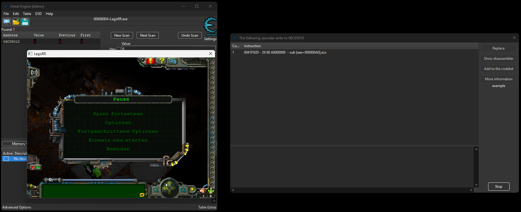This screenshot has height=212, width=521.
Task: Toggle the Active checkbox of the No description entry
Action: 6,159
